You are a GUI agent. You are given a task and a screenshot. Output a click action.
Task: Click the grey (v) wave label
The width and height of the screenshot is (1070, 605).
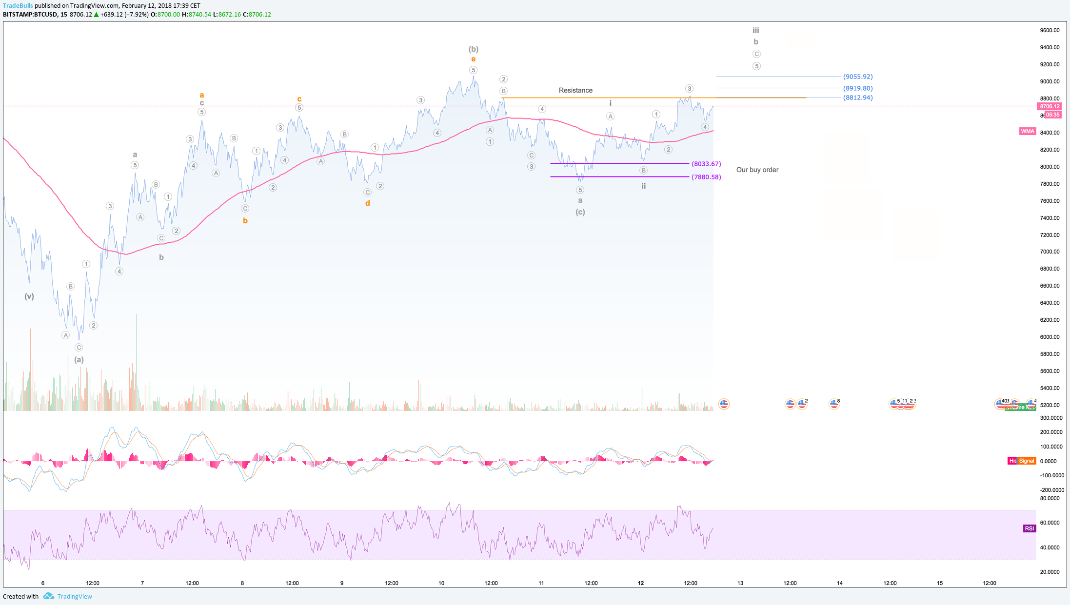pos(29,296)
